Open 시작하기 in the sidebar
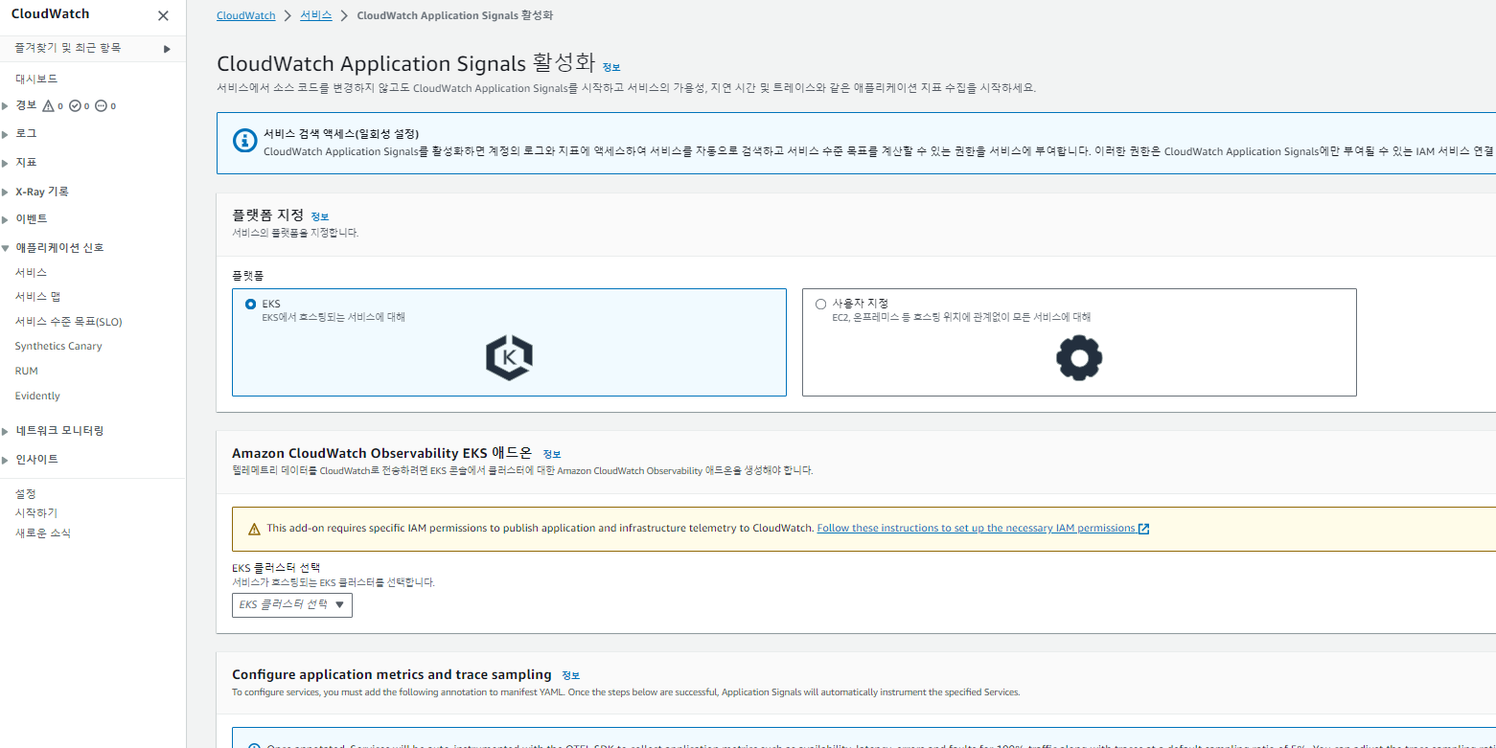 (36, 512)
